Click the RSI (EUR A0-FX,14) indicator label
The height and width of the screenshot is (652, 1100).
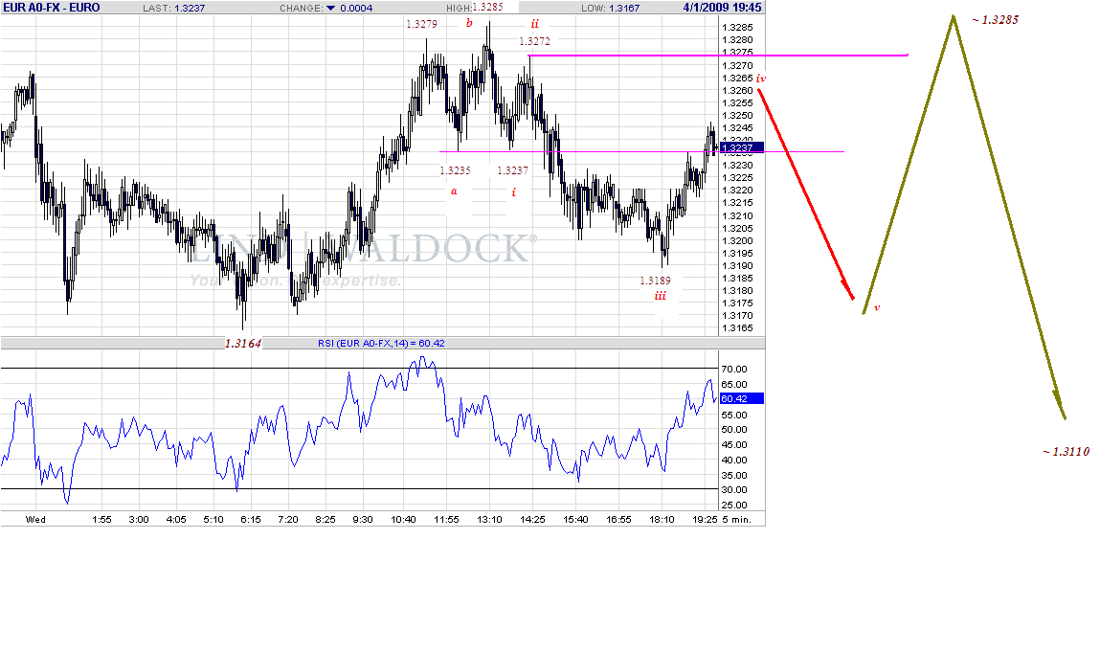click(x=381, y=343)
